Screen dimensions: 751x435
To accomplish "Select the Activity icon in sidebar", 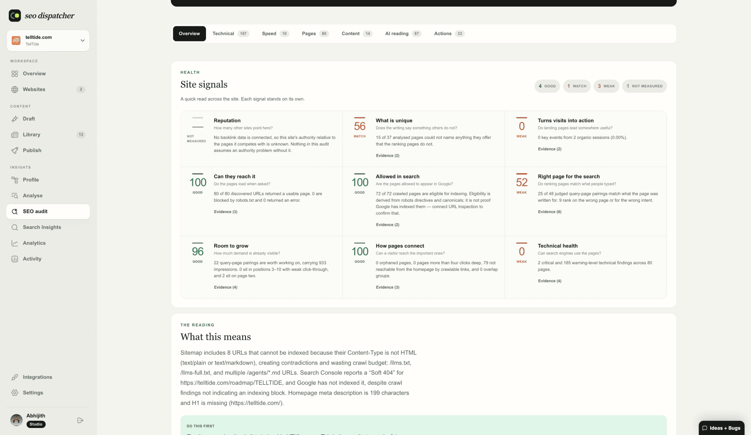I will 15,259.
